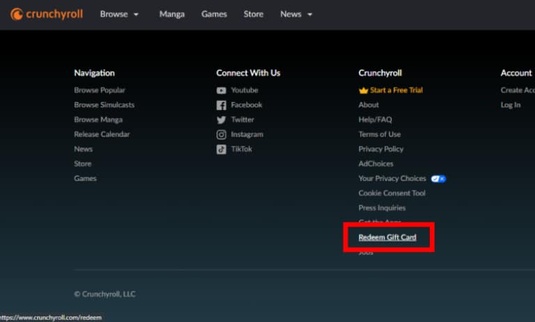Click the Navigation column heading
Viewport: 535px width, 322px height.
coord(94,73)
